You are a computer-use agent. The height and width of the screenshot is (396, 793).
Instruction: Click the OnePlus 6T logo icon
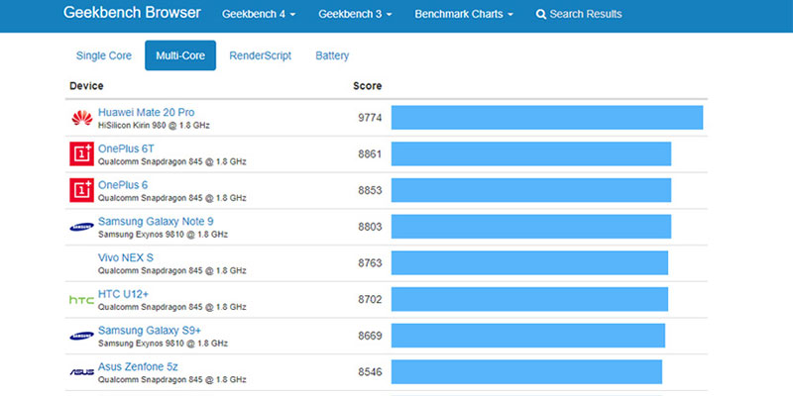tap(82, 154)
